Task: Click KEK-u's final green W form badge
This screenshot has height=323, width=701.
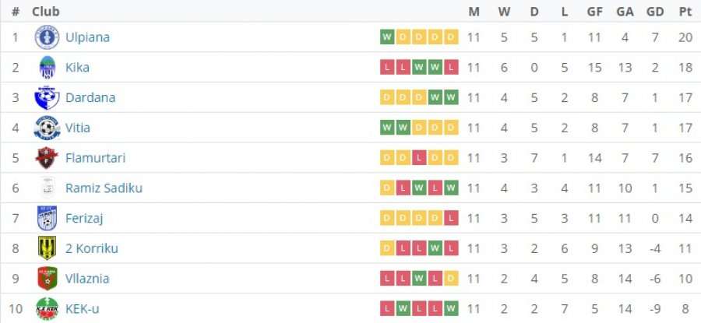Action: point(451,309)
